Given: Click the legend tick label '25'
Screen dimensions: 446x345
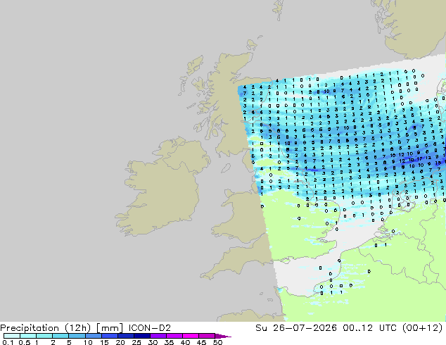Looking at the screenshot, I should click(x=136, y=342).
